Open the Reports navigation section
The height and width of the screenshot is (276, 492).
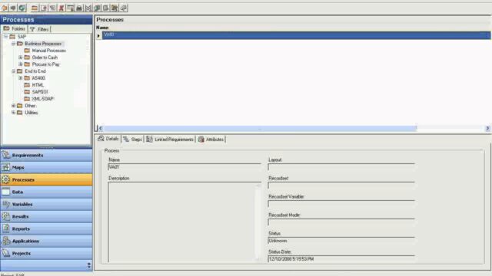(46, 228)
